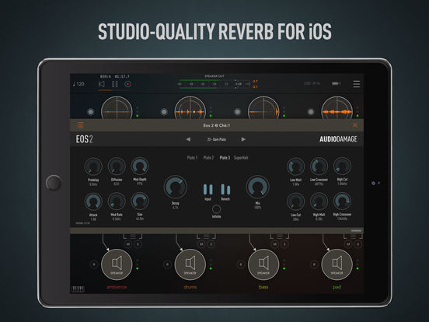Click the small round button left of bass speaker

point(240,264)
